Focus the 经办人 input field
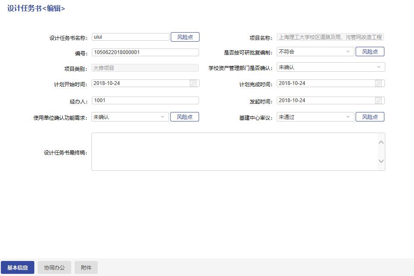This screenshot has width=414, height=276. (145, 100)
